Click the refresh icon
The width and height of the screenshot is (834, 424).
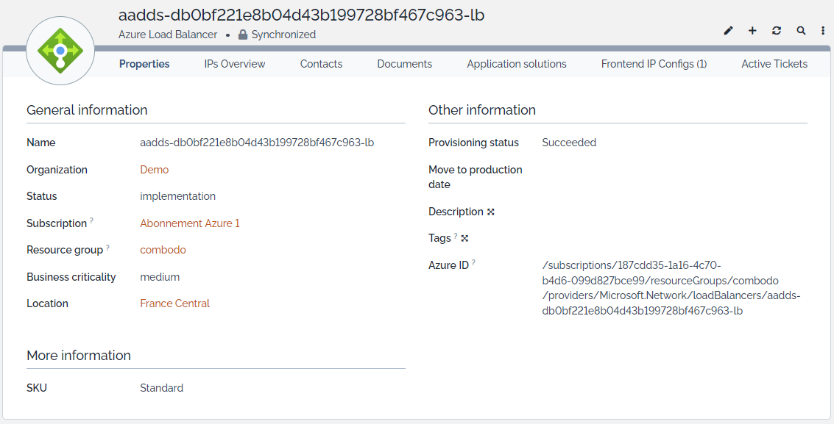point(777,31)
